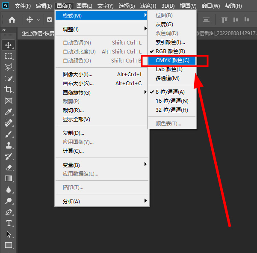The width and height of the screenshot is (257, 253).
Task: Click the Move tool icon in the options bar
Action: (x=30, y=20)
